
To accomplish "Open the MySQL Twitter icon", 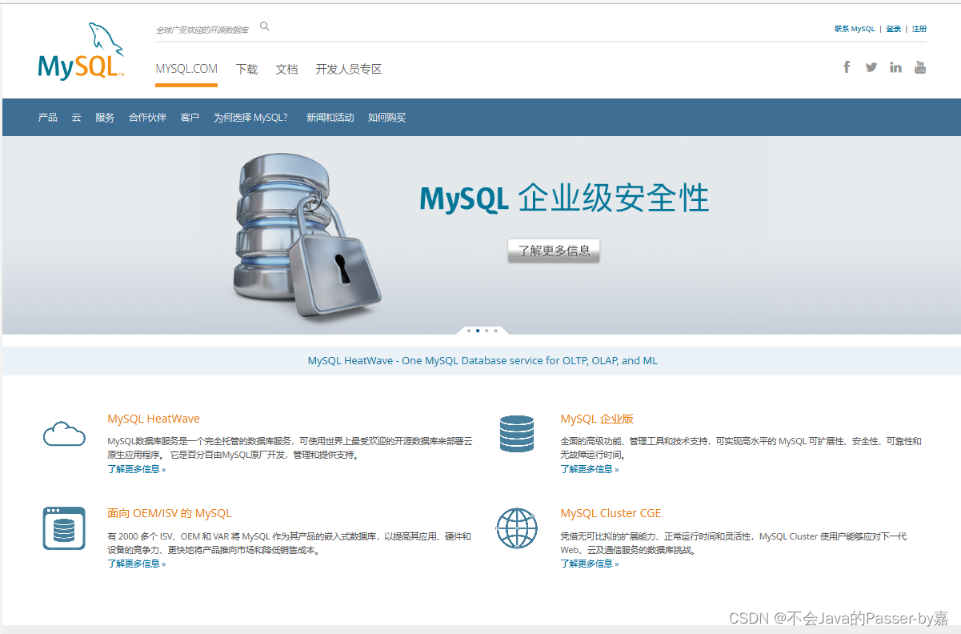I will point(871,67).
